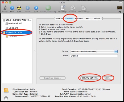The image size is (124, 102).
Task: Click the yellow minimize window button
Action: click(x=7, y=2)
